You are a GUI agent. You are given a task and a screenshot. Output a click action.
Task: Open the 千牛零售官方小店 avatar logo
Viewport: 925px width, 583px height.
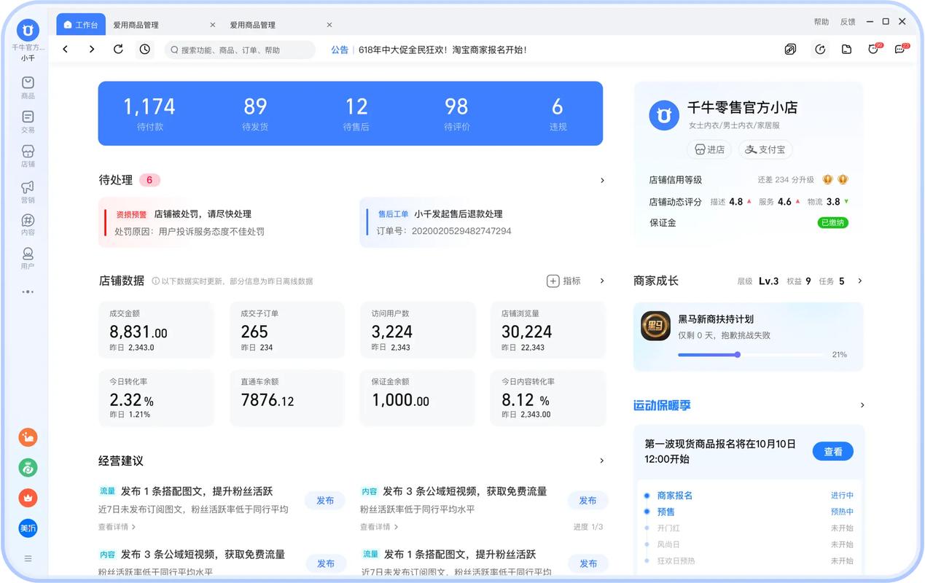(663, 114)
